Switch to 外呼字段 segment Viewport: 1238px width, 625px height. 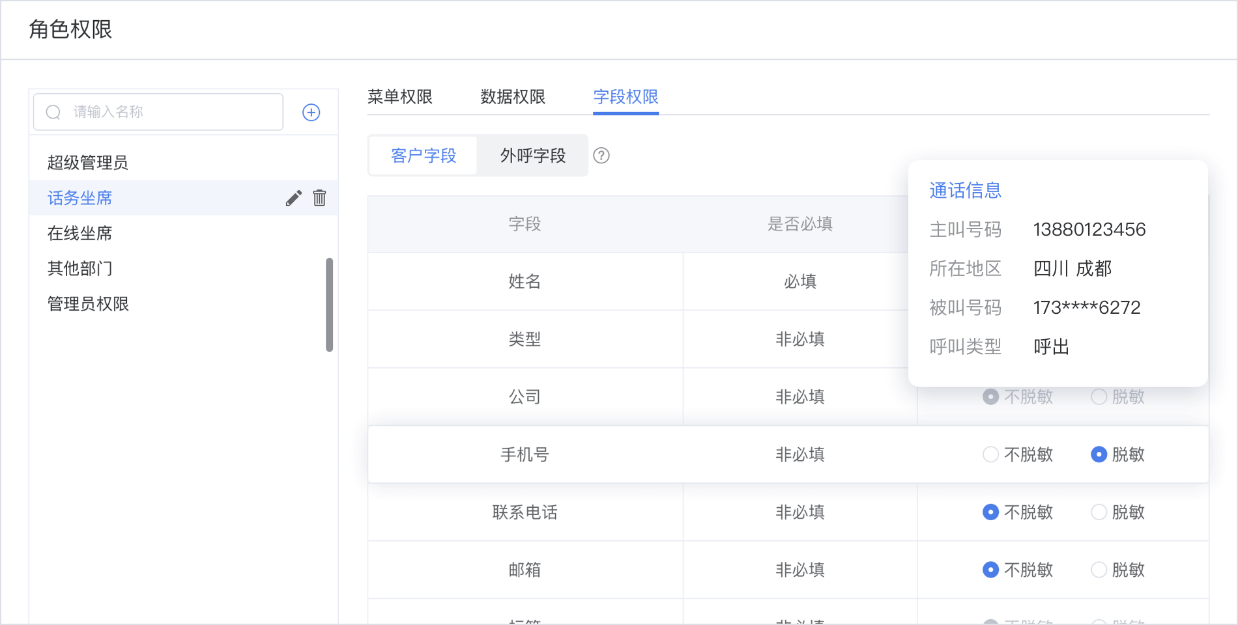tap(532, 156)
